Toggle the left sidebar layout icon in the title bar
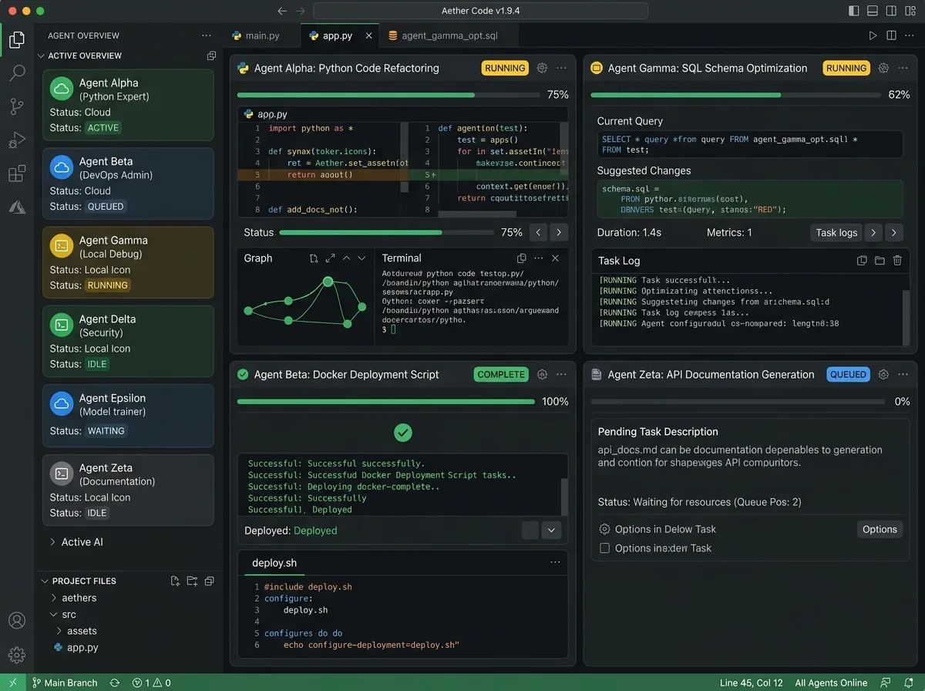 [853, 11]
